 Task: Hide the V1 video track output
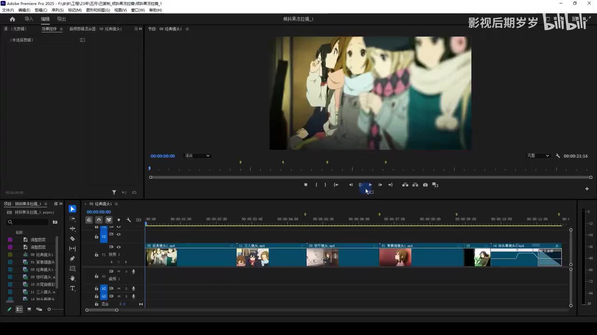coord(118,247)
